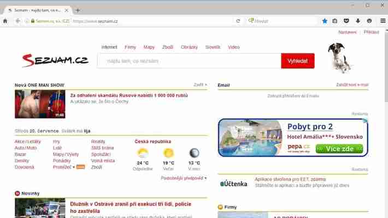
Task: Open the Volná místa link
Action: (103, 161)
